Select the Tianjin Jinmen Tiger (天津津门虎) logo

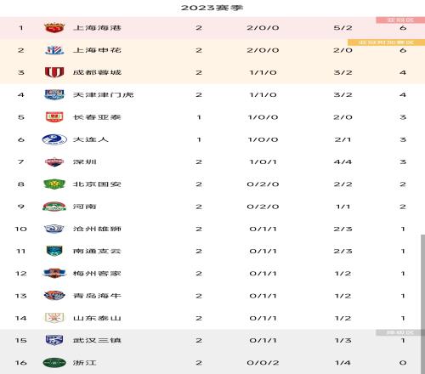pos(54,94)
